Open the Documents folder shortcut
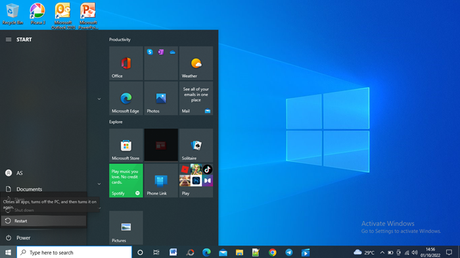The height and width of the screenshot is (258, 460). click(x=43, y=189)
